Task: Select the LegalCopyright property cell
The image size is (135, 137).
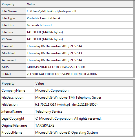Action: [17, 119]
